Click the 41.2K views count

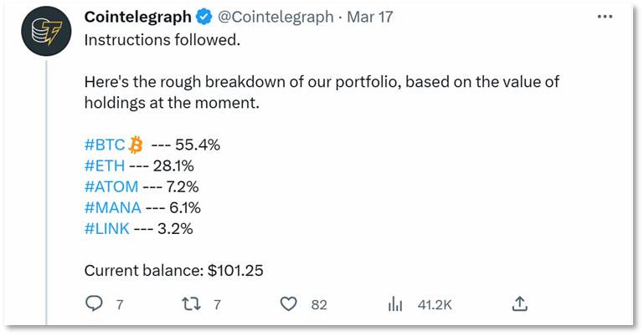[435, 305]
